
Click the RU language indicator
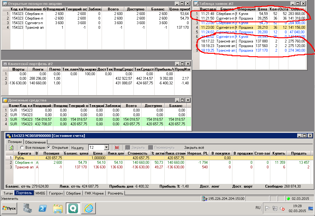(x=258, y=208)
